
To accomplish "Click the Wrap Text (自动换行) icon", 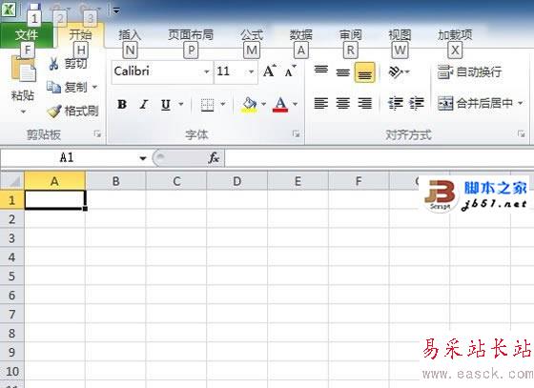I will 444,71.
